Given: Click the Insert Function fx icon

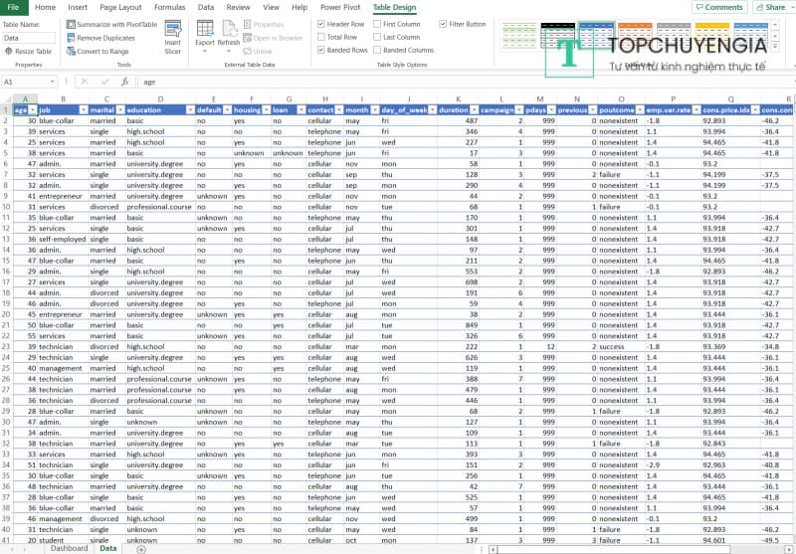Looking at the screenshot, I should tap(125, 82).
